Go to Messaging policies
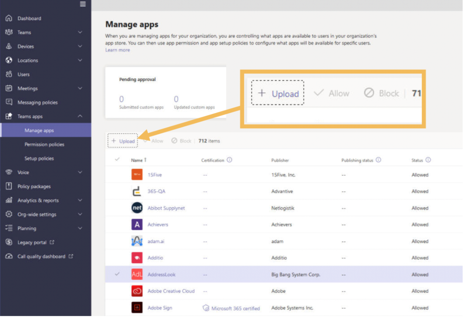464x317 pixels. [38, 102]
